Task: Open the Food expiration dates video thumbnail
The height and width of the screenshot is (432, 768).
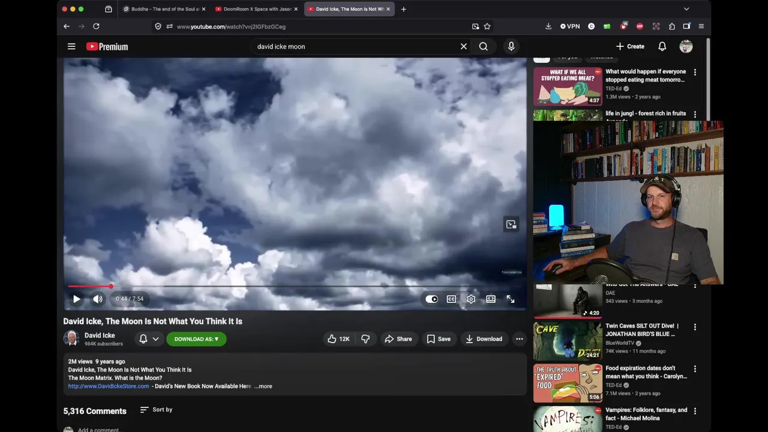Action: pos(568,383)
